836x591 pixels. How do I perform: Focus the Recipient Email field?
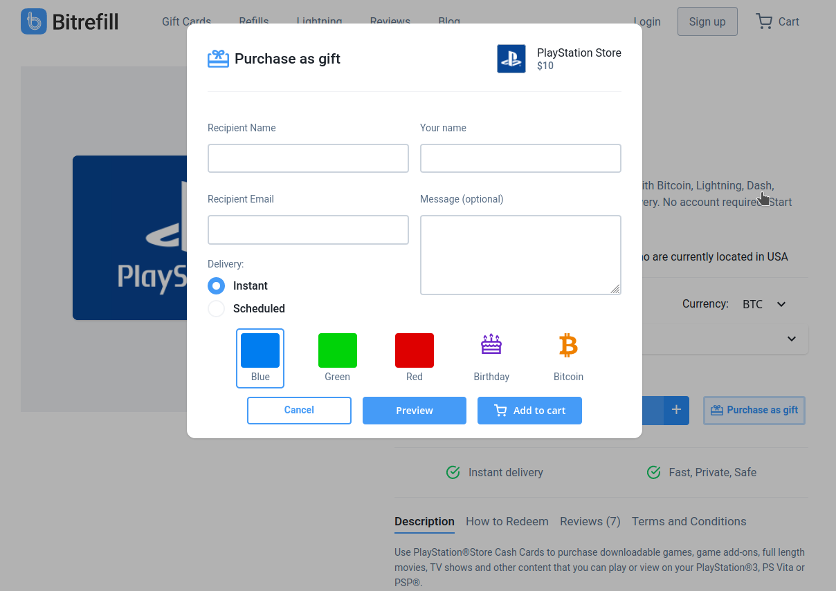(308, 229)
